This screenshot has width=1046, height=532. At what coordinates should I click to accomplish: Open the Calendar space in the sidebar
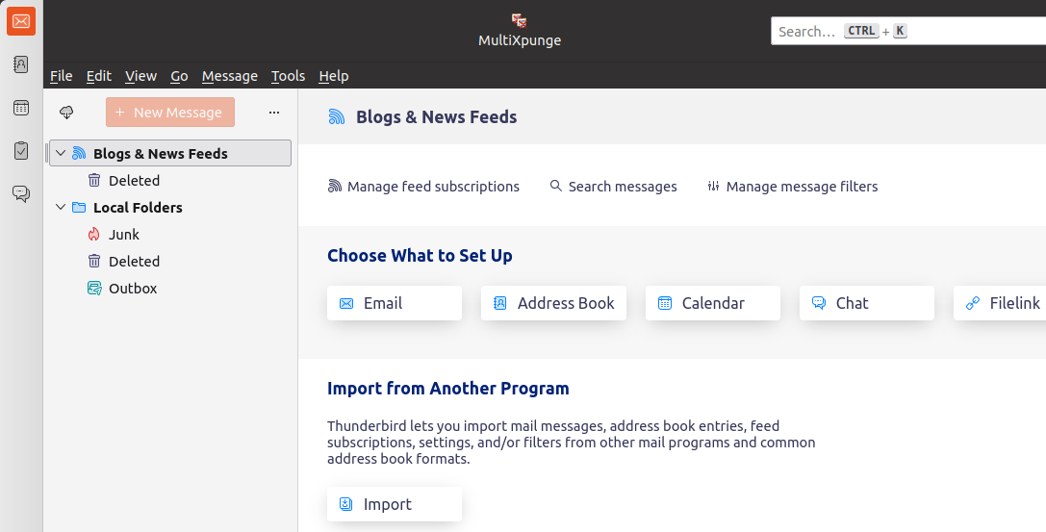point(21,108)
